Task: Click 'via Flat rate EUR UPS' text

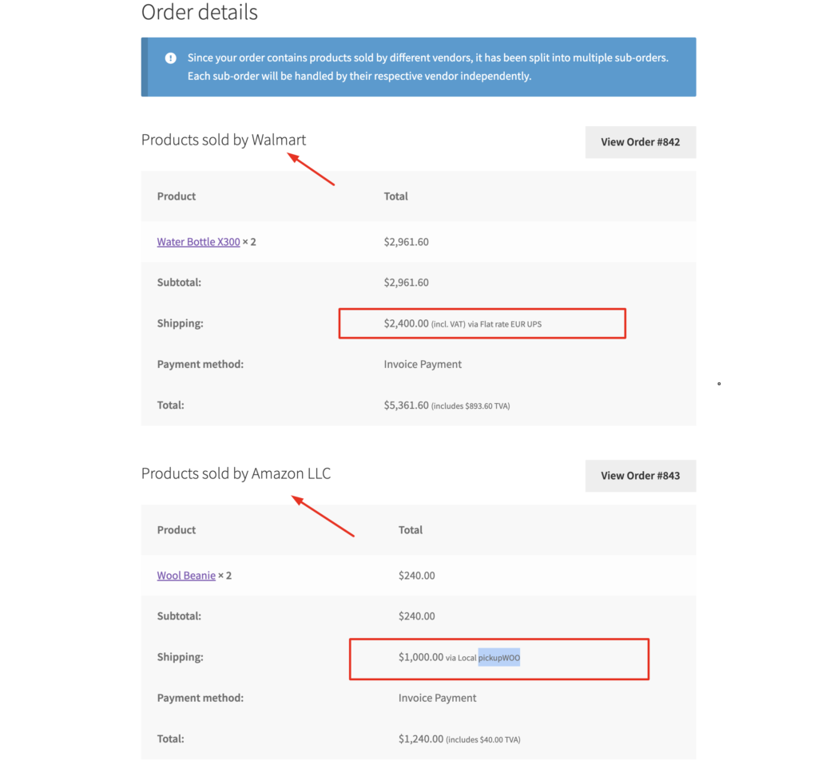Action: click(x=505, y=324)
